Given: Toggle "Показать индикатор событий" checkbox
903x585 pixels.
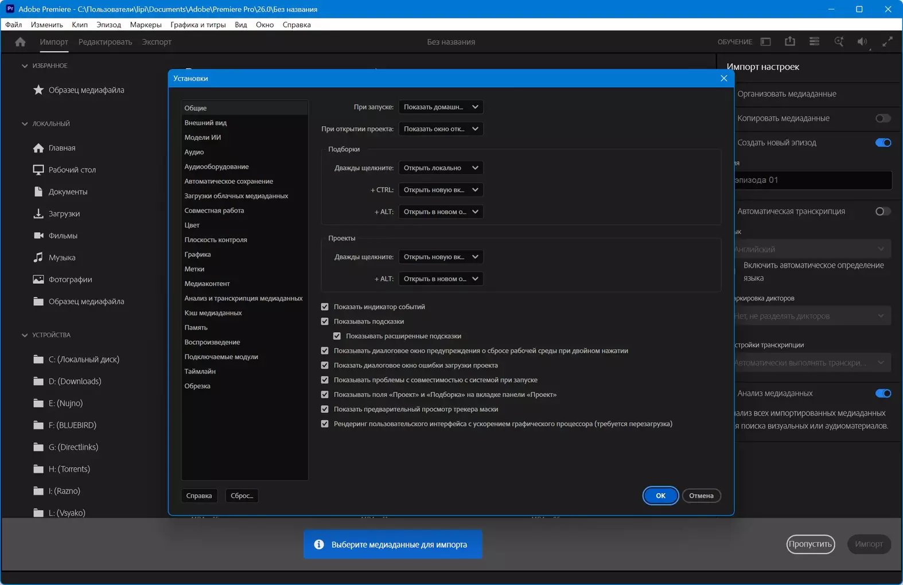Looking at the screenshot, I should (325, 307).
